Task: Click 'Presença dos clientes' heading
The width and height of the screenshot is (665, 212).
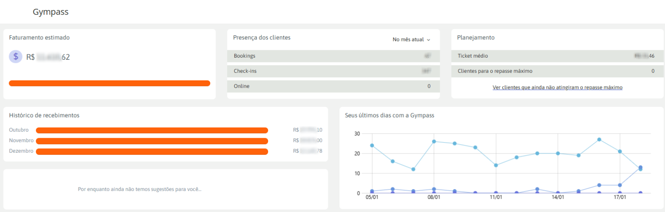Action: pos(262,37)
